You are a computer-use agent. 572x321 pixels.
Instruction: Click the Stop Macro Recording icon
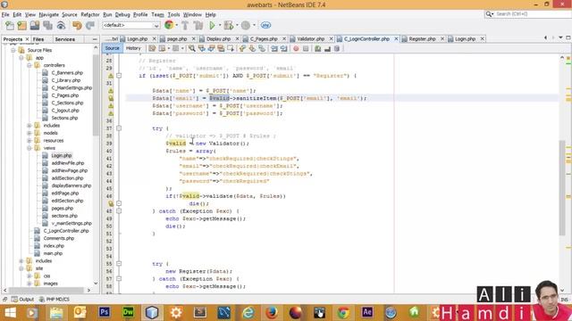click(x=306, y=48)
